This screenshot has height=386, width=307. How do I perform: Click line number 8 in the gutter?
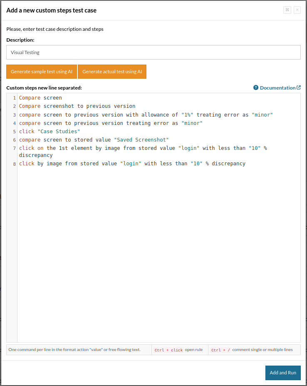(14, 164)
